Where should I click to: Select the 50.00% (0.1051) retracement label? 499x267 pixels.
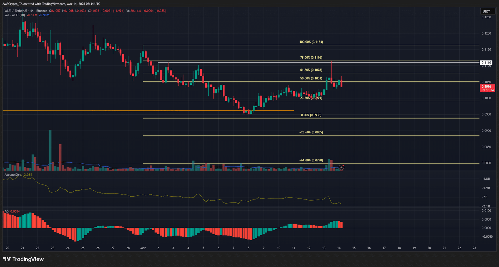click(311, 79)
